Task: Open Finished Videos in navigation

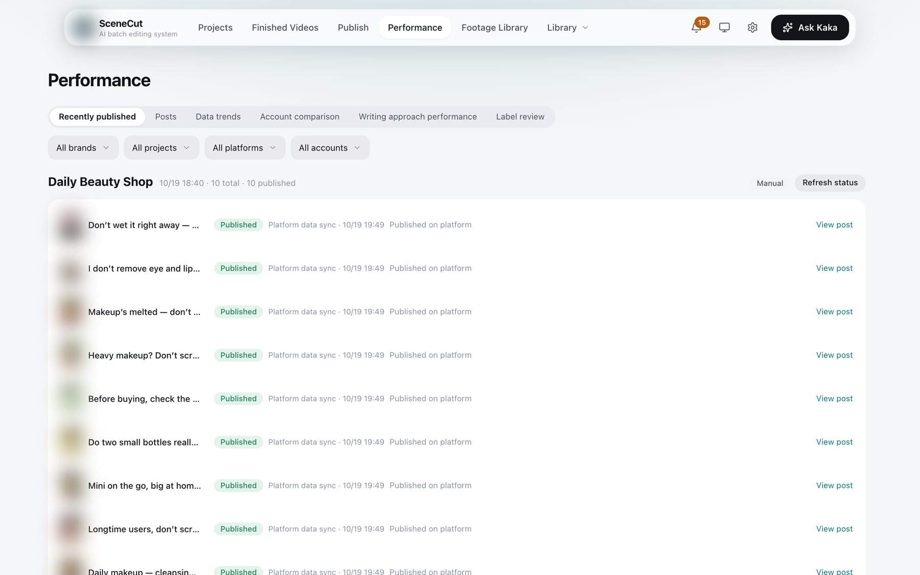Action: [x=285, y=28]
